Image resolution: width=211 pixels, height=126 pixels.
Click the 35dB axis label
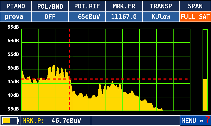[x=13, y=109]
